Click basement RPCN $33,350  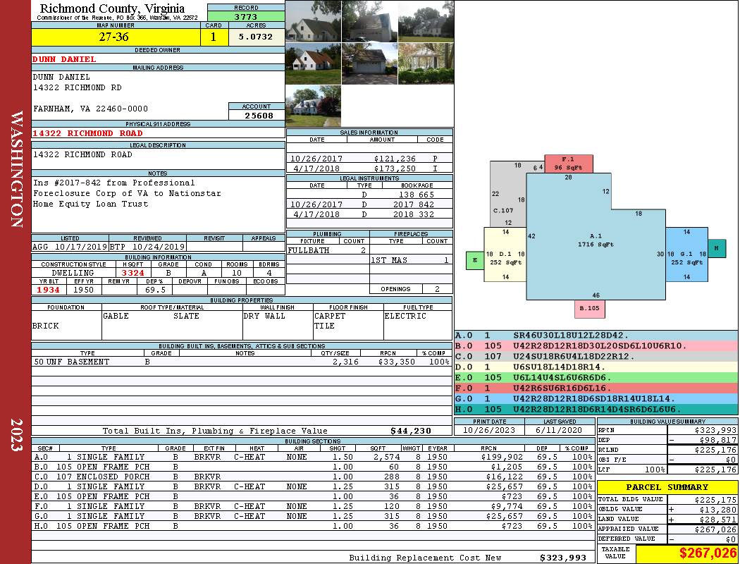click(396, 362)
